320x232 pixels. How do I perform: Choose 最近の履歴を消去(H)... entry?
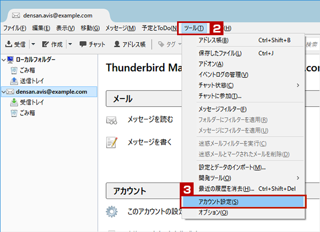243,189
